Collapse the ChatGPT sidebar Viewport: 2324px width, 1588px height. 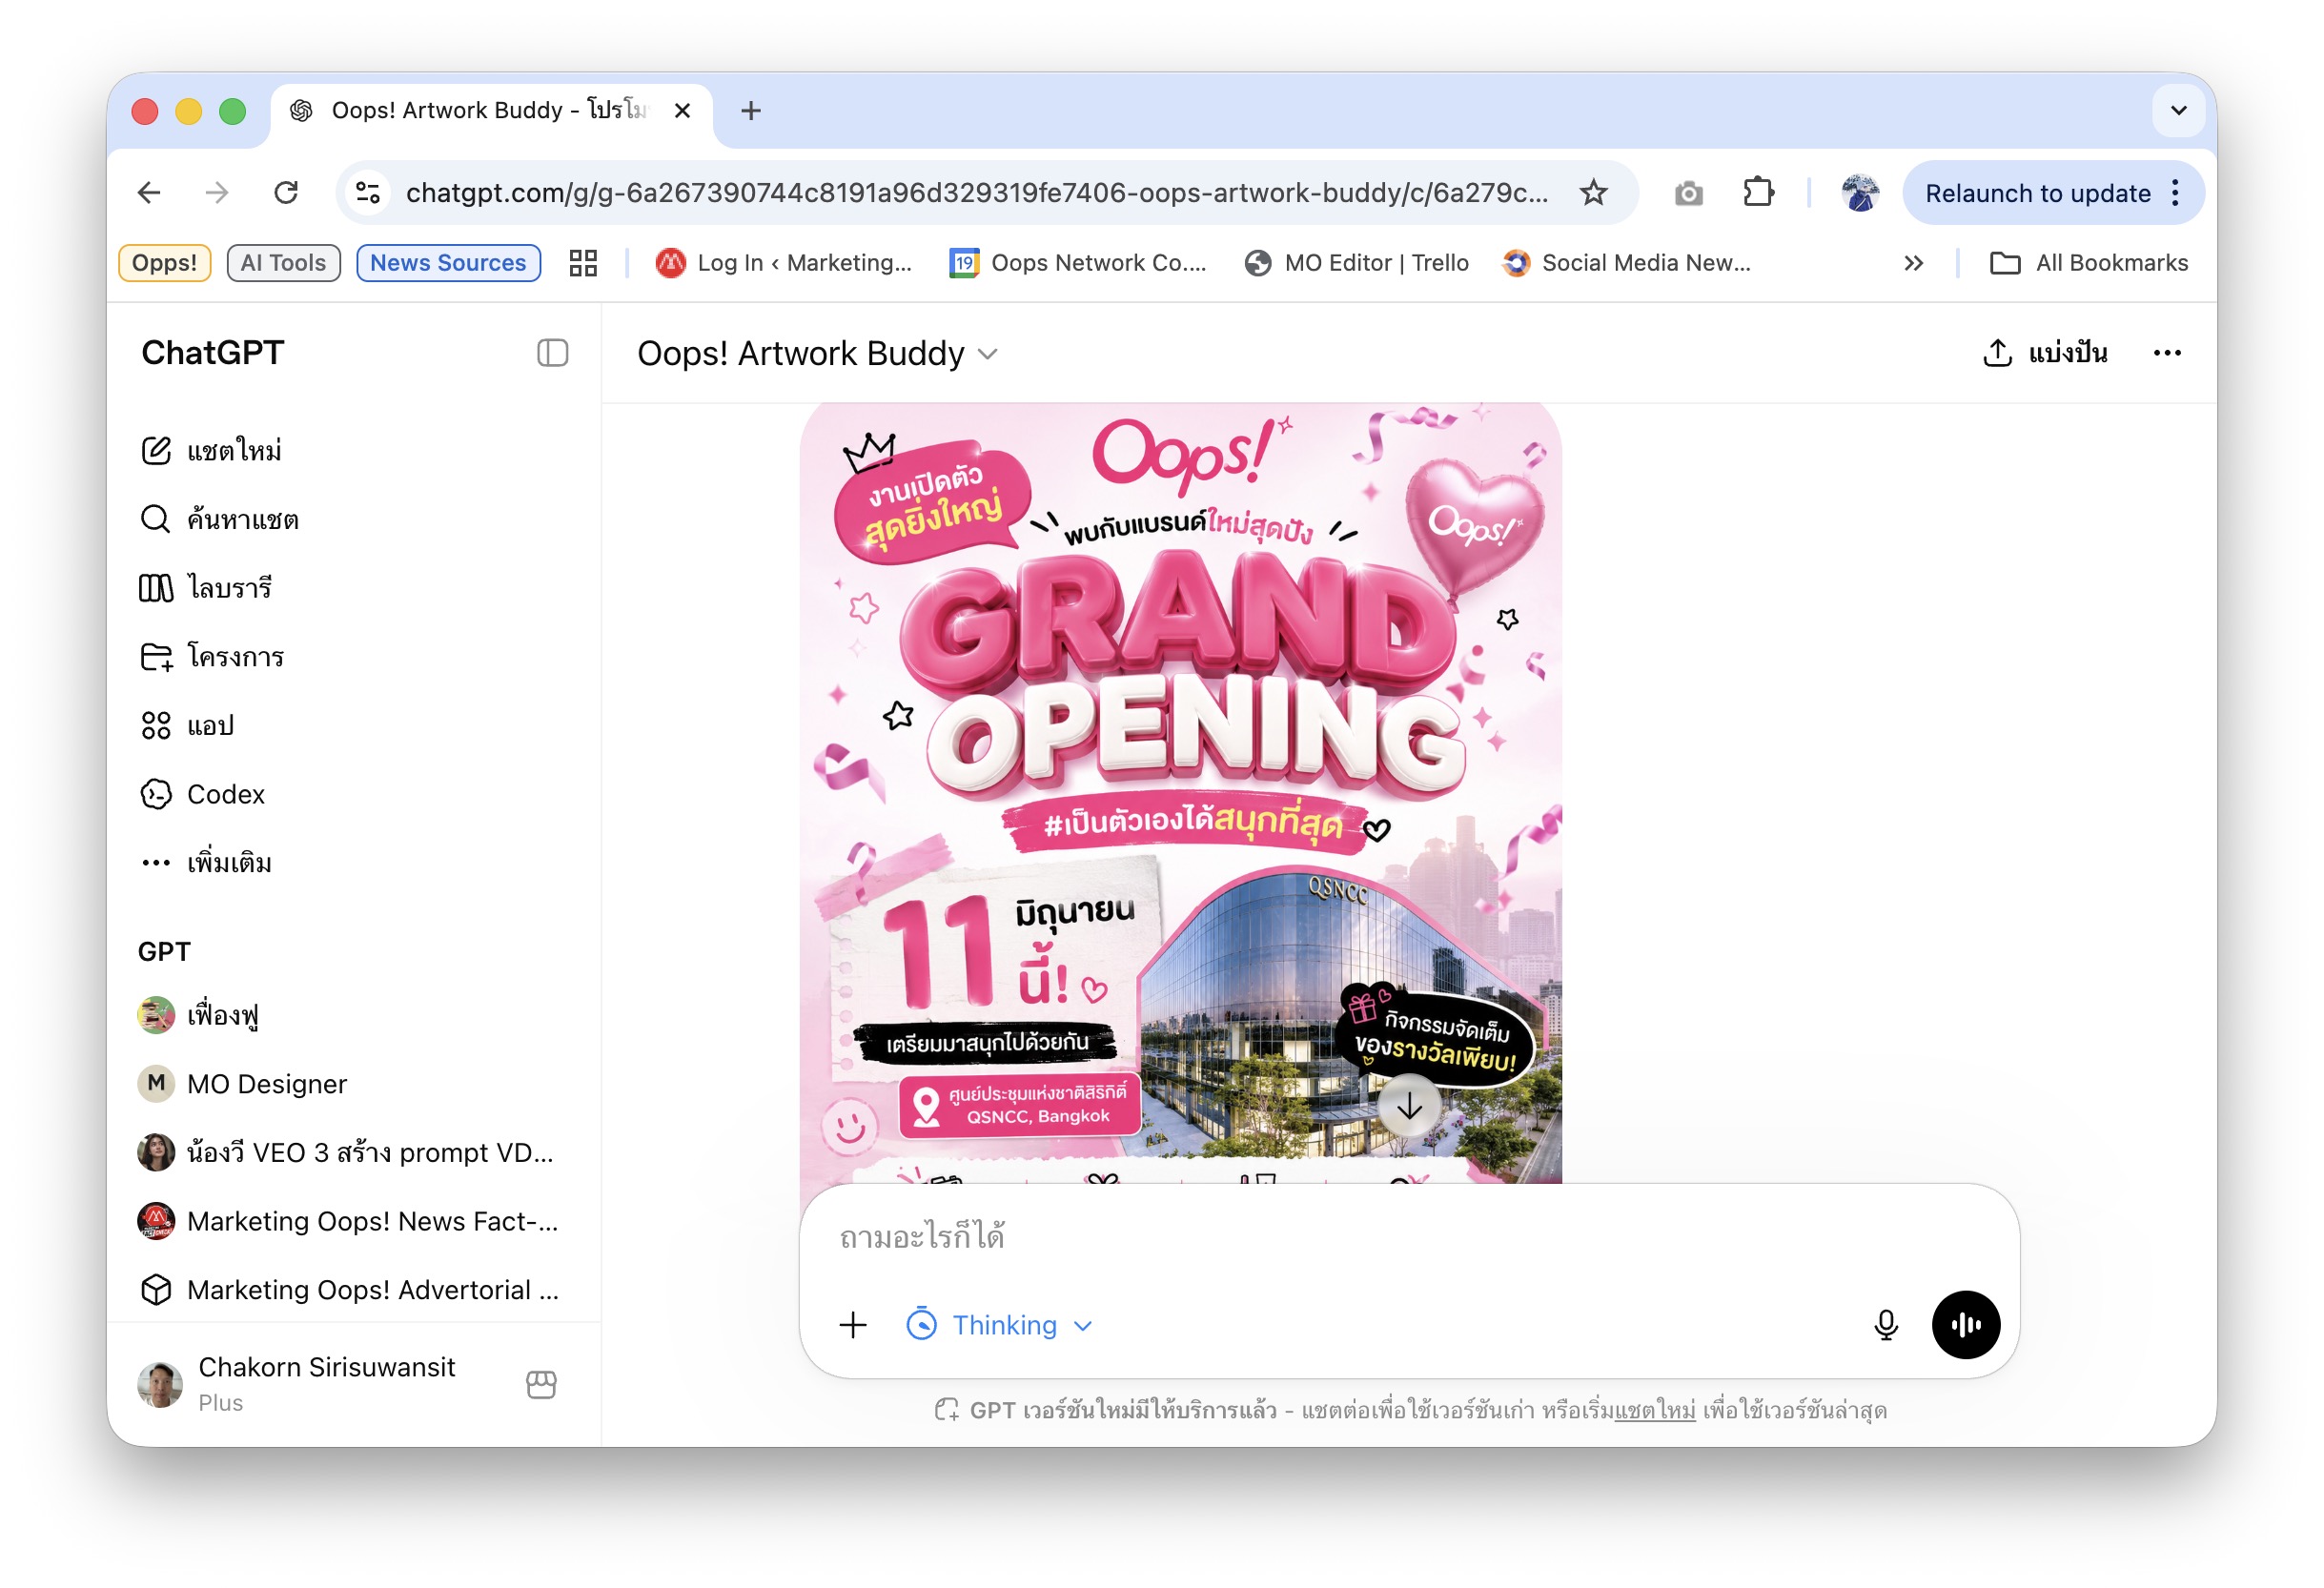(553, 353)
